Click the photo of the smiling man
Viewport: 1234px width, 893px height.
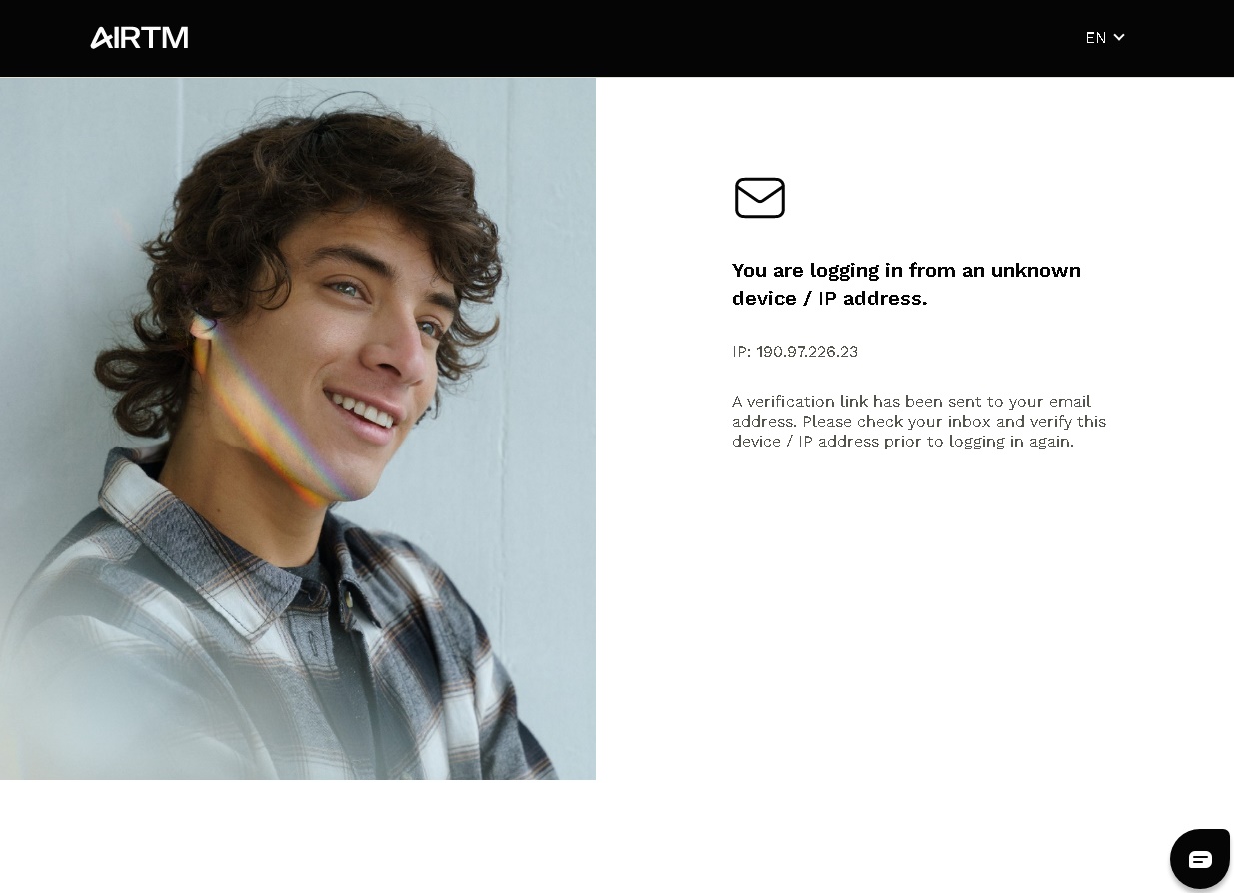point(298,429)
